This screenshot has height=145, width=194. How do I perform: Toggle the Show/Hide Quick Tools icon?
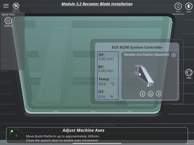click(x=16, y=6)
